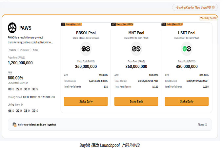This screenshot has width=223, height=148.
Task: Click the referral gift icon
Action: click(14, 124)
